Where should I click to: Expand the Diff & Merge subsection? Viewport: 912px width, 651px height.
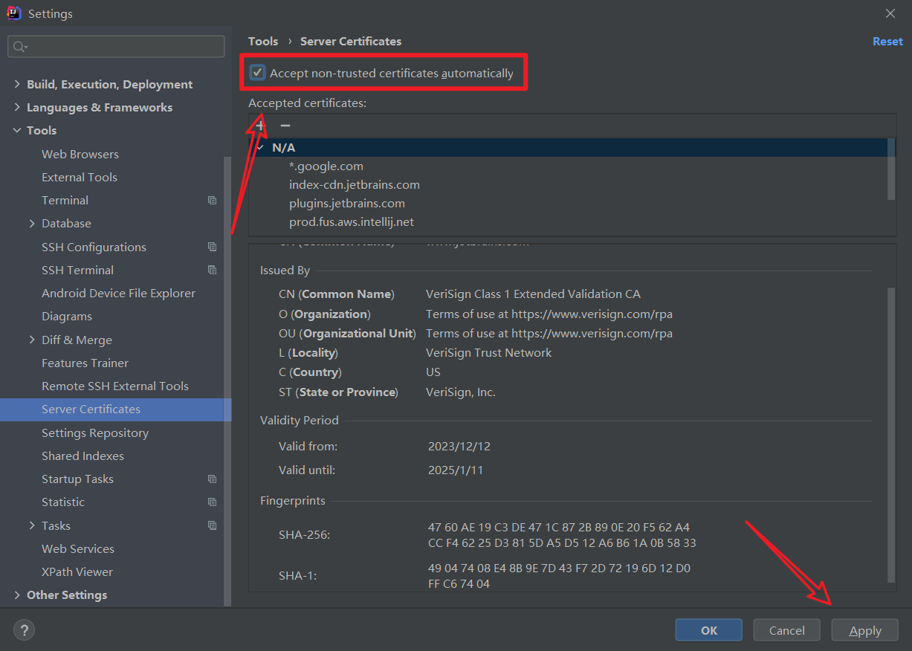tap(32, 340)
